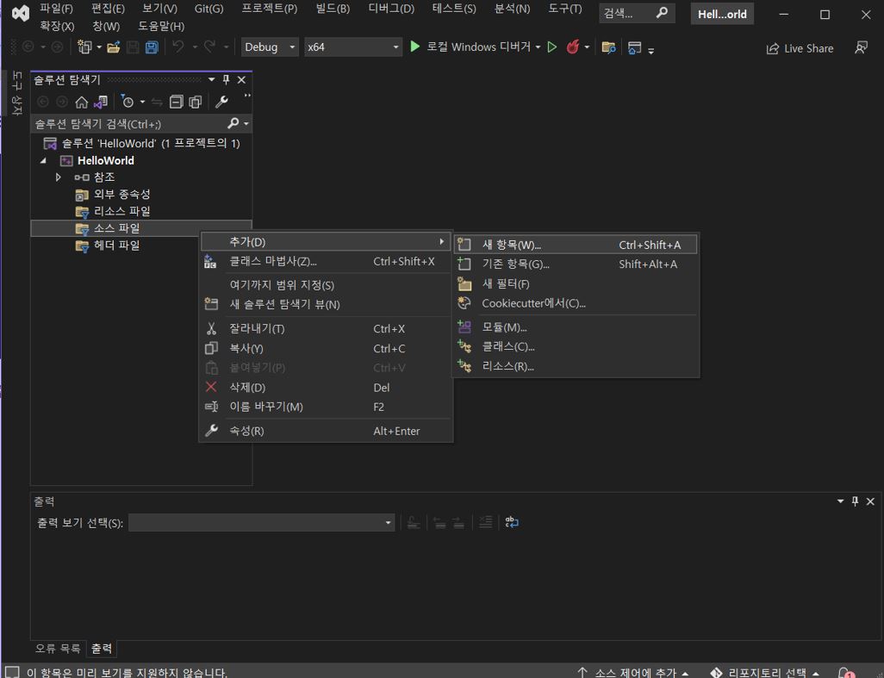Screen dimensions: 884x678
Task: Click 이름 바꾸기(M) in context menu
Action: pyautogui.click(x=326, y=407)
